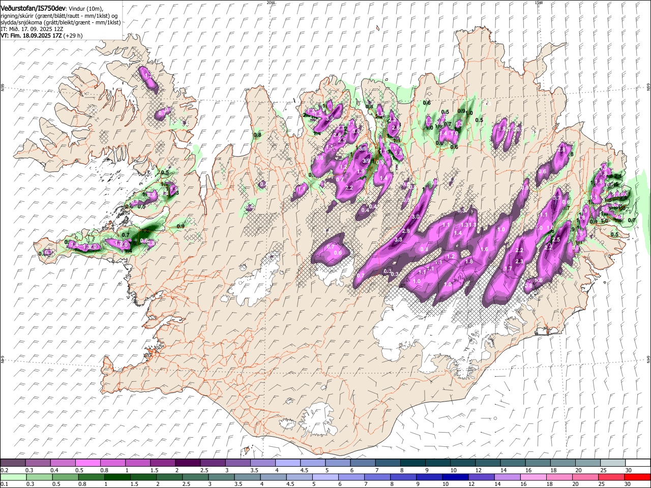Viewport: 651px width, 488px height.
Task: Click the upper legend swatch between 0.3 and 0.4
Action: coord(38,463)
